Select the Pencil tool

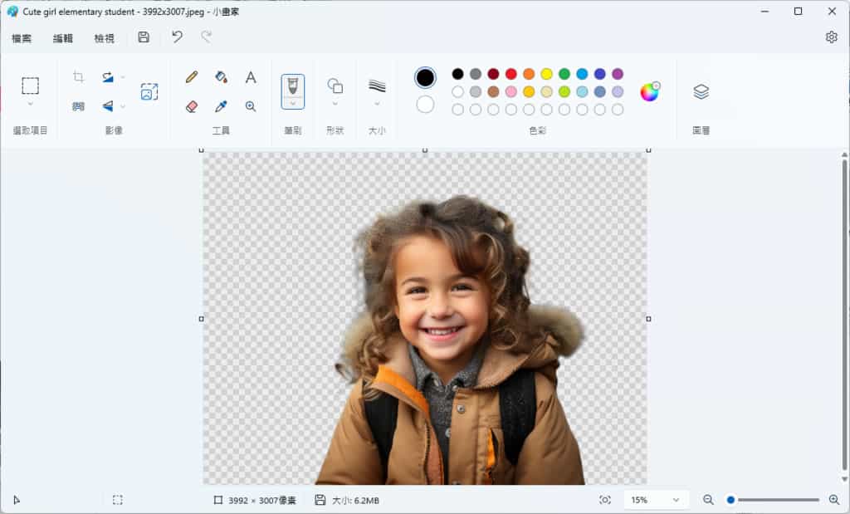click(x=192, y=77)
